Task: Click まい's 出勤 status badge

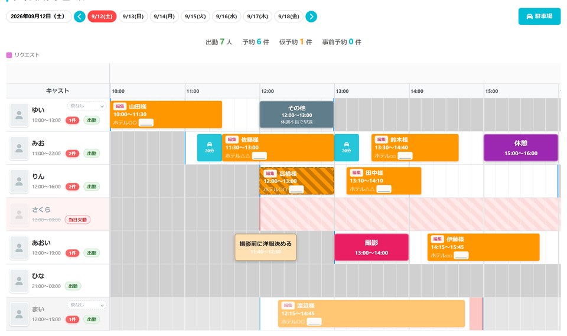Action: 92,319
